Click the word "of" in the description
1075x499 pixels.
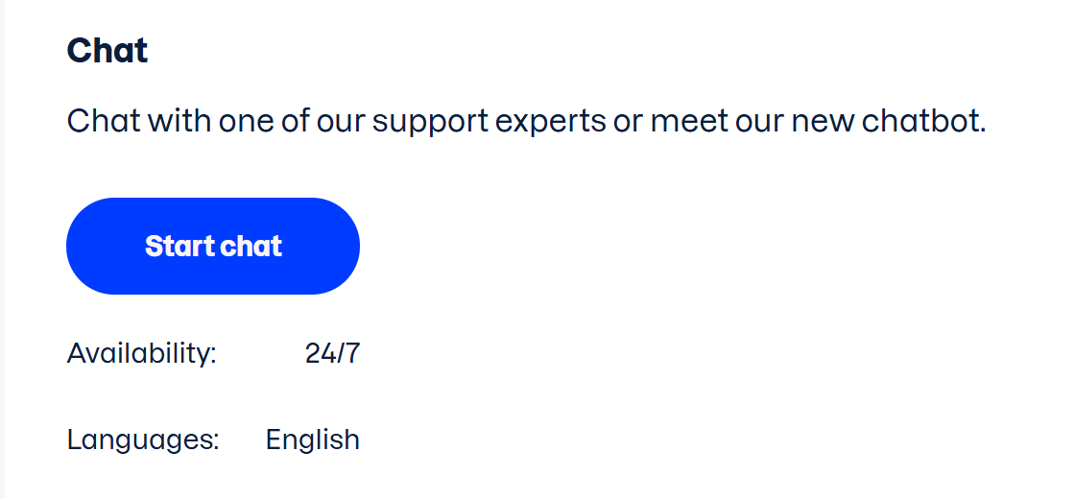(x=293, y=122)
